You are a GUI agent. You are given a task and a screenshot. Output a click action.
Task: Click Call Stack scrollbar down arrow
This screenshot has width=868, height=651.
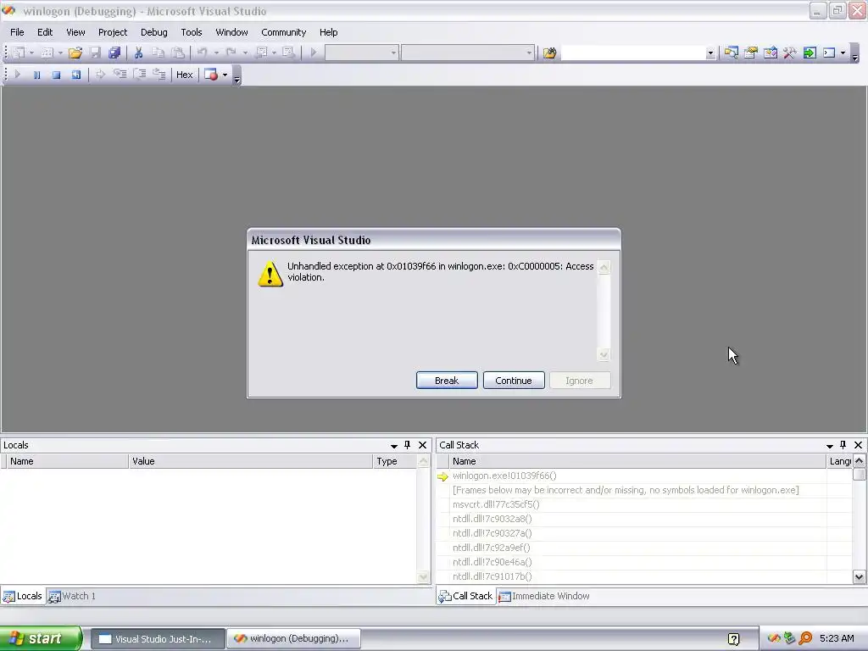(x=859, y=576)
